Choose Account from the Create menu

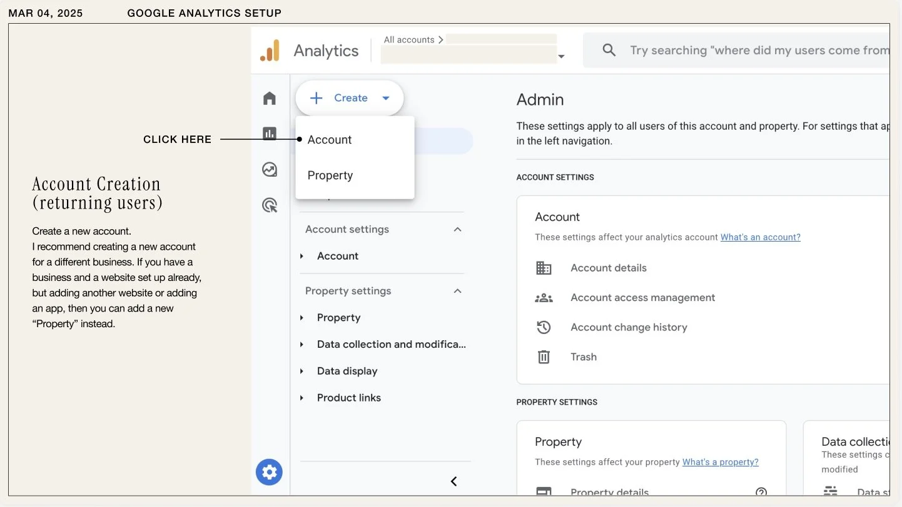[355, 140]
